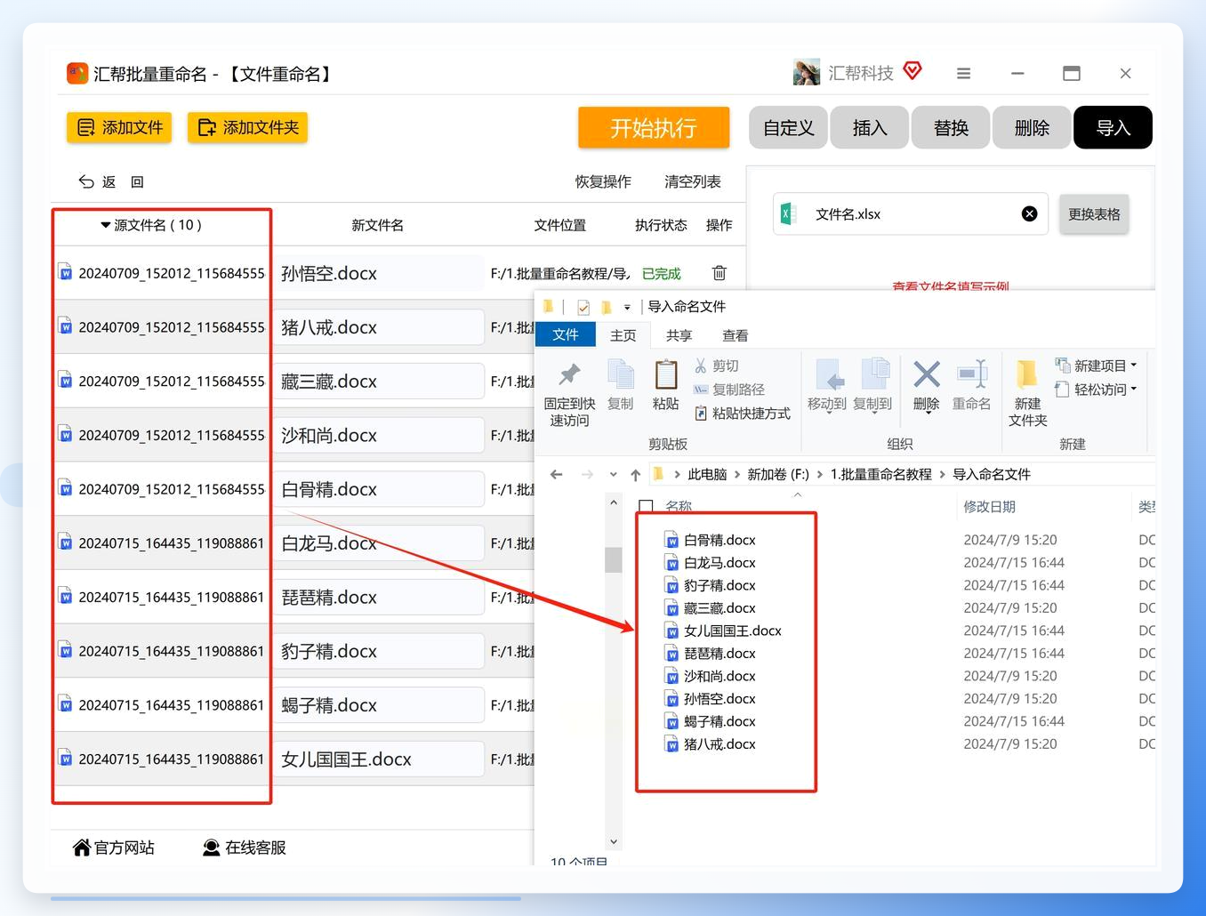Open the 主页 ribbon tab in Explorer
This screenshot has height=916, width=1206.
(x=623, y=335)
